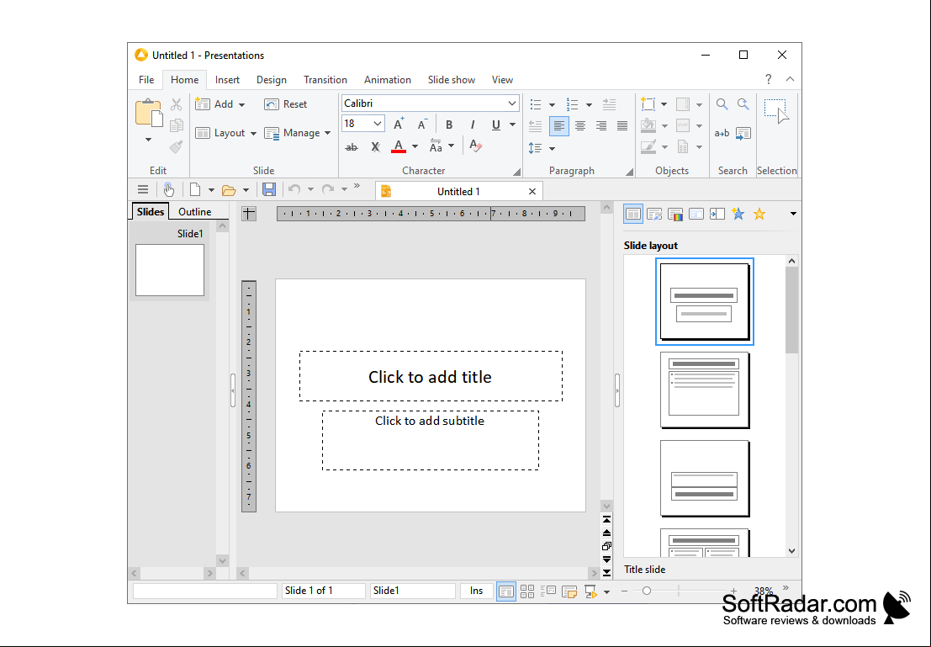Click the Save floppy disk icon
931x647 pixels.
click(269, 190)
